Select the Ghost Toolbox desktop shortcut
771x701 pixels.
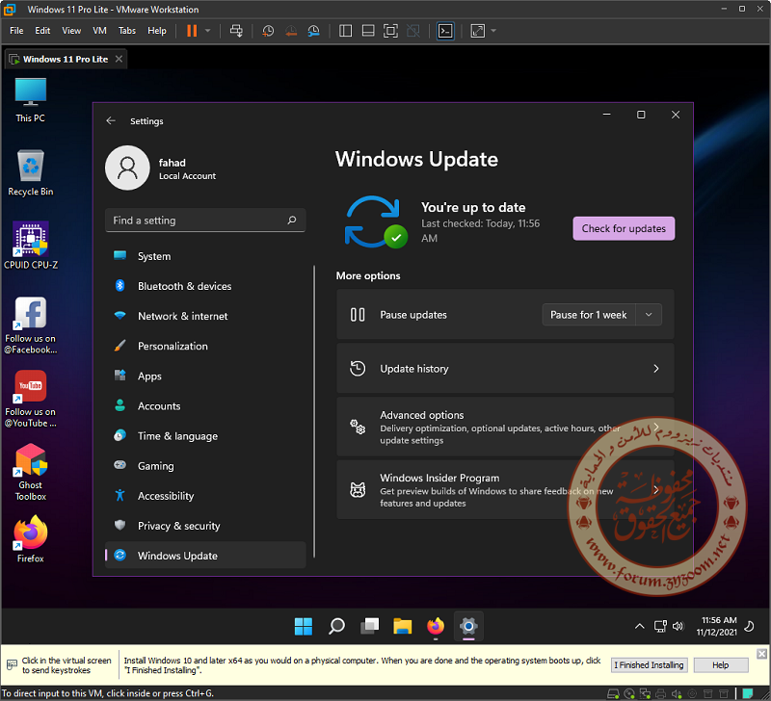pyautogui.click(x=31, y=472)
